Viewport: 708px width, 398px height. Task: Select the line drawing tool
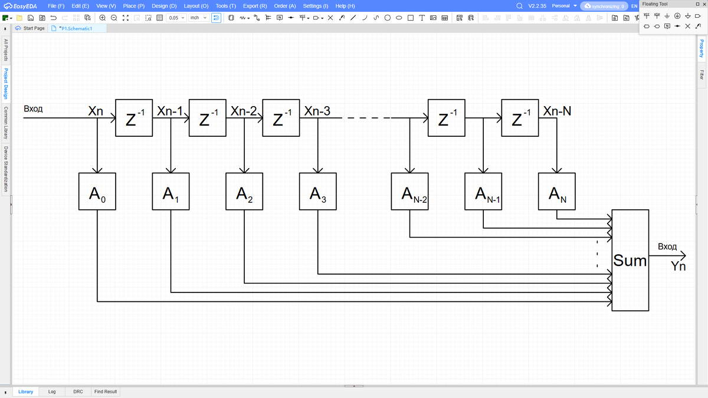pyautogui.click(x=353, y=18)
